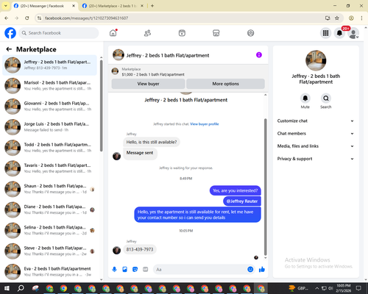This screenshot has width=368, height=294.
Task: Click the message input field Aa
Action: click(x=200, y=270)
